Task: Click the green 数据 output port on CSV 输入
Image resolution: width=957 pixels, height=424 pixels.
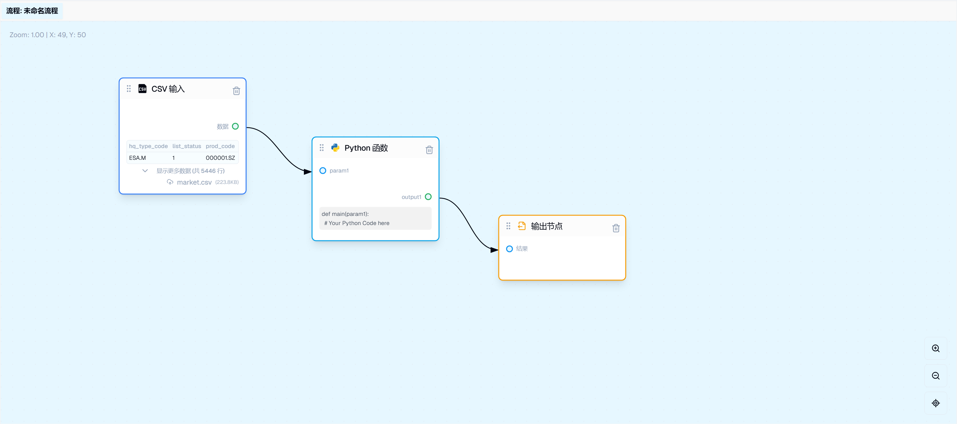Action: [235, 126]
